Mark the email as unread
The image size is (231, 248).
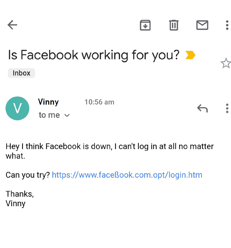point(202,25)
